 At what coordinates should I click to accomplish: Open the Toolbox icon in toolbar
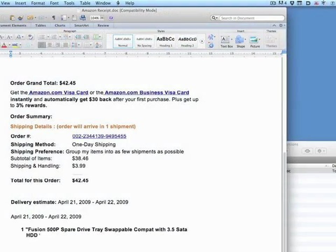pos(74,18)
